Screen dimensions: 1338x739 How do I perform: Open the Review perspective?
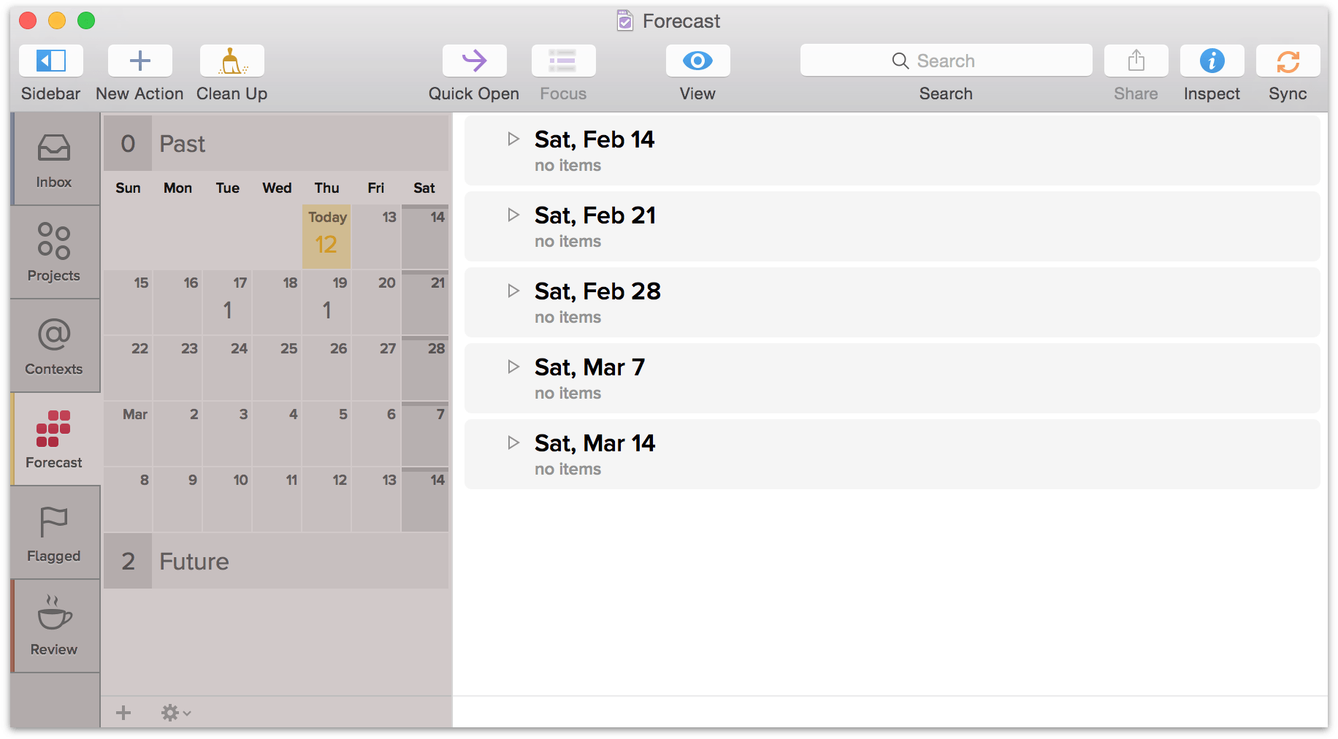(55, 627)
